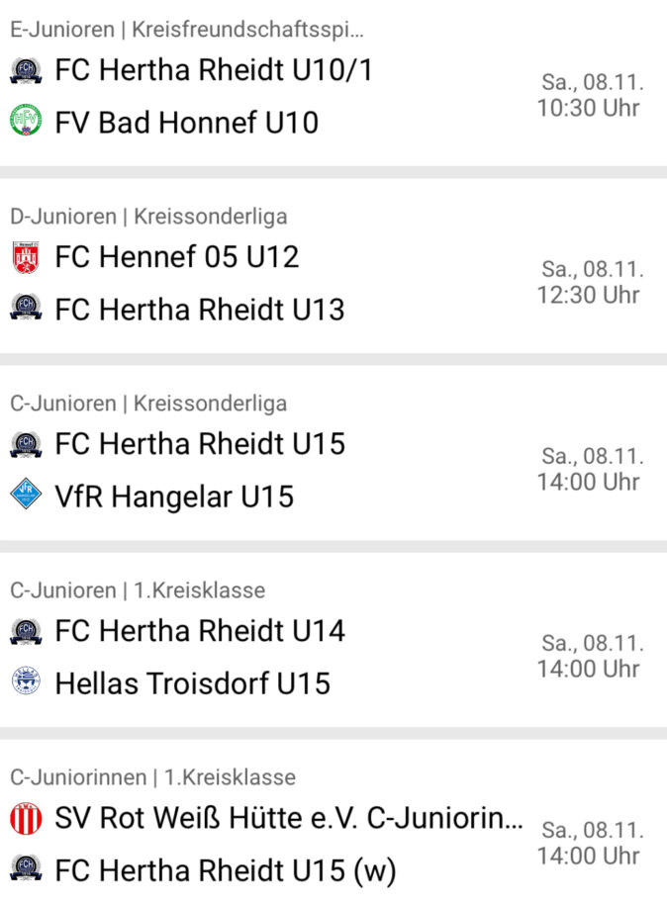Click the blue diamond VfR Hangelar logo

click(x=26, y=495)
